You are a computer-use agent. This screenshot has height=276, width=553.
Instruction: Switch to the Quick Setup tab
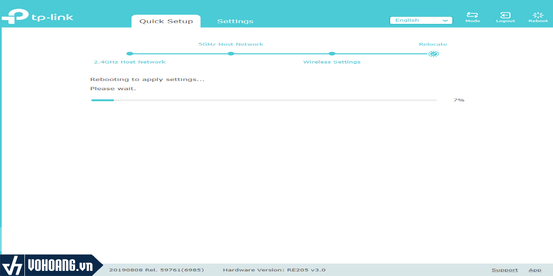pos(166,21)
